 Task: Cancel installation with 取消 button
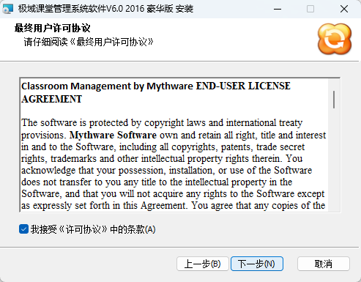[324, 264]
